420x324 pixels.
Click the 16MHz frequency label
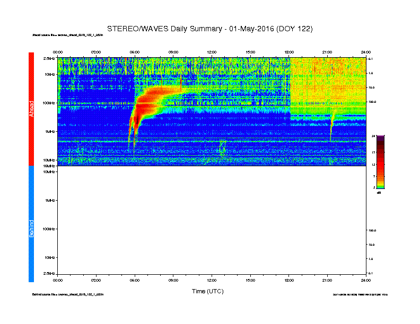pos(49,166)
